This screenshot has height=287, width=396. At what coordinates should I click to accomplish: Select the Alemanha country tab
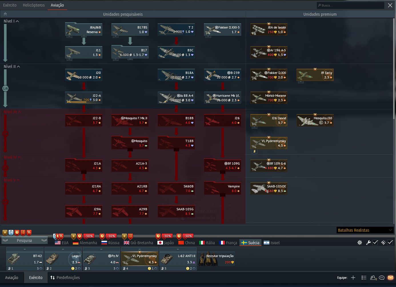[x=85, y=243]
